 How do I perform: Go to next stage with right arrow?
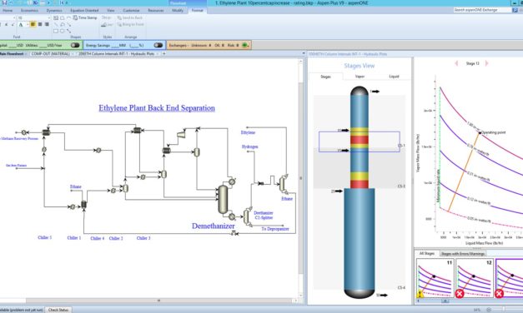click(486, 63)
